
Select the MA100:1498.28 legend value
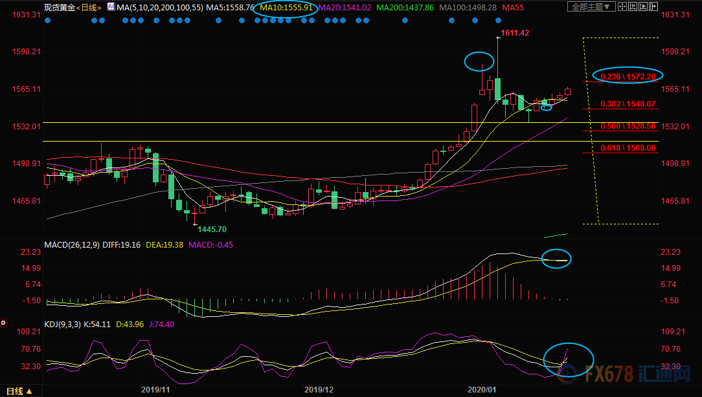[468, 8]
